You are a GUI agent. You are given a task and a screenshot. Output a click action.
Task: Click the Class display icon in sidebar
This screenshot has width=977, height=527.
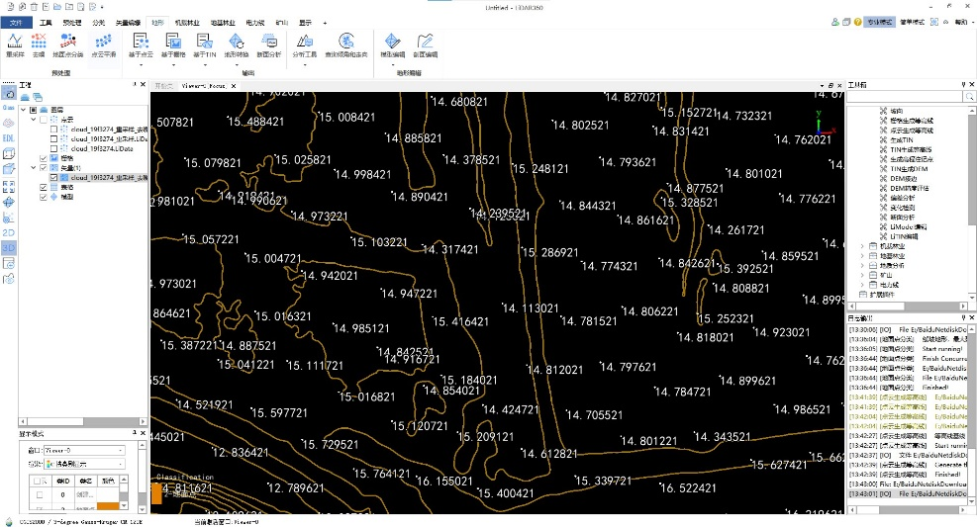(9, 107)
